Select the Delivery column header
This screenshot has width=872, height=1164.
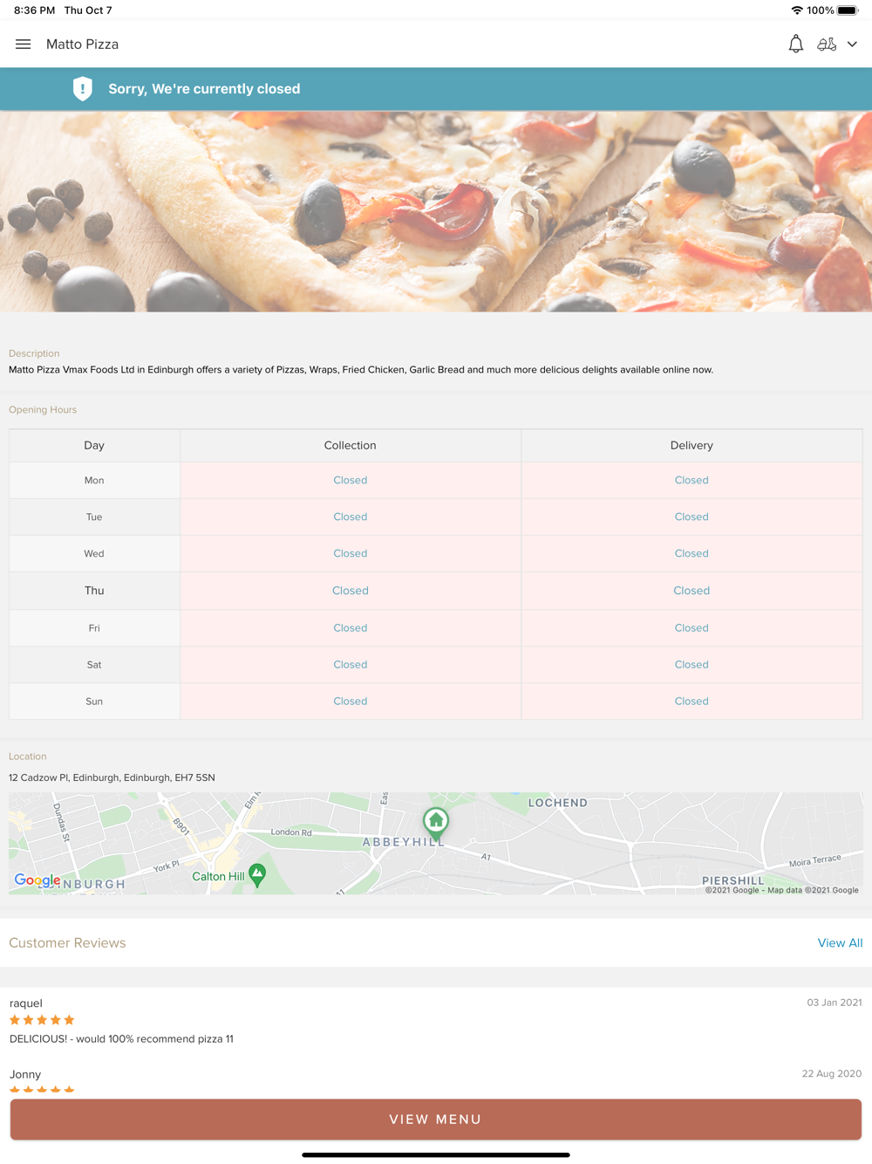click(691, 446)
